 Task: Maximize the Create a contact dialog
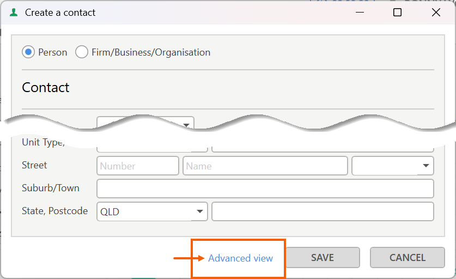[x=398, y=13]
